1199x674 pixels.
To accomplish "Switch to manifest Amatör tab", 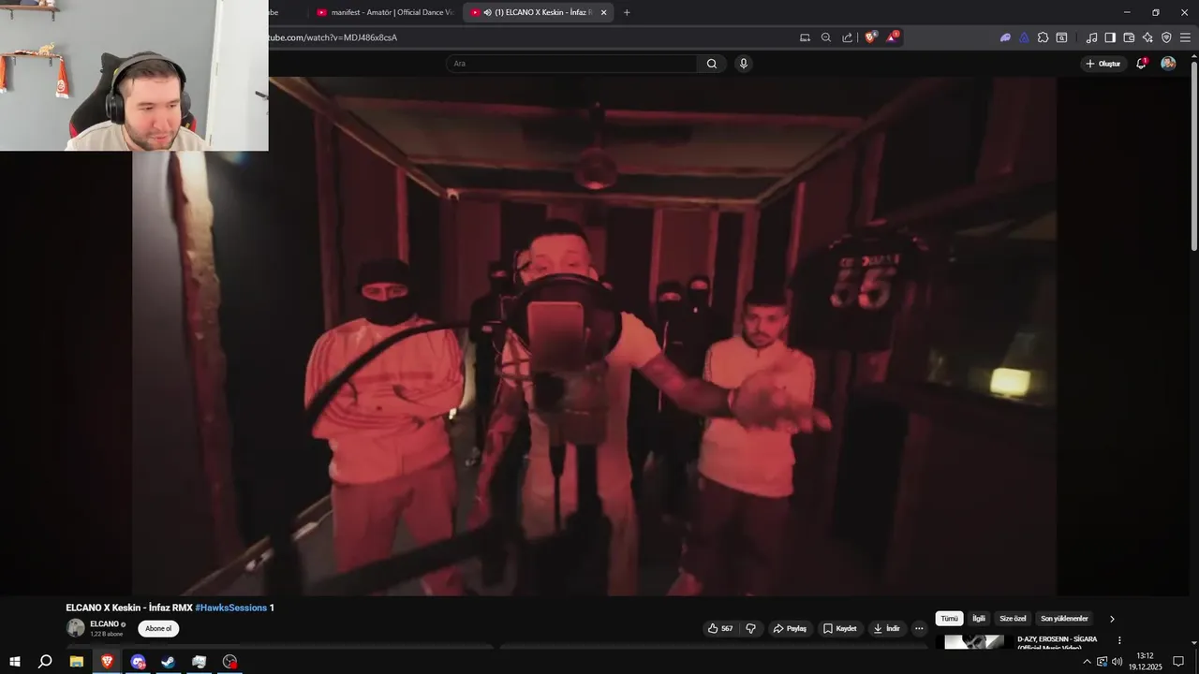I will tap(384, 12).
